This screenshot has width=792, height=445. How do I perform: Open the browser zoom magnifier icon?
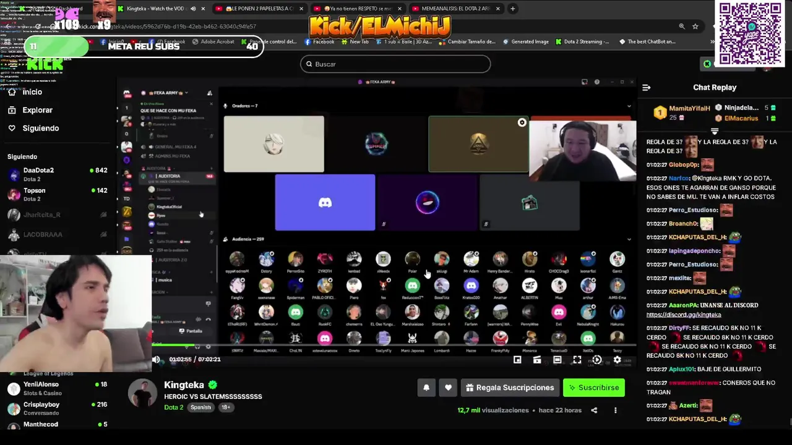tap(681, 27)
